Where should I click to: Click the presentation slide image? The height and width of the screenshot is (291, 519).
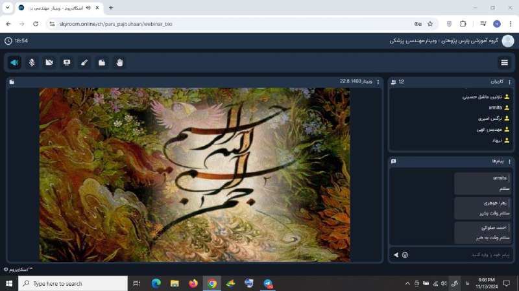[x=195, y=174]
